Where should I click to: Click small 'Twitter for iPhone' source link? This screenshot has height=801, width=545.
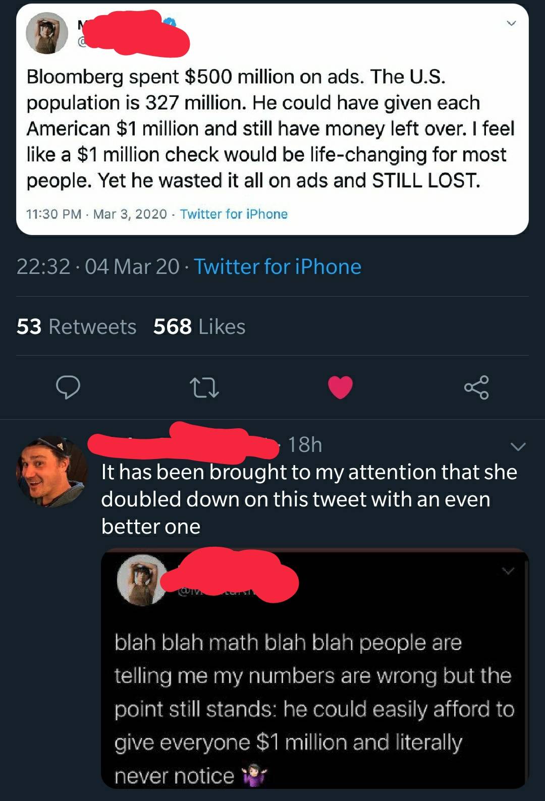click(x=234, y=214)
